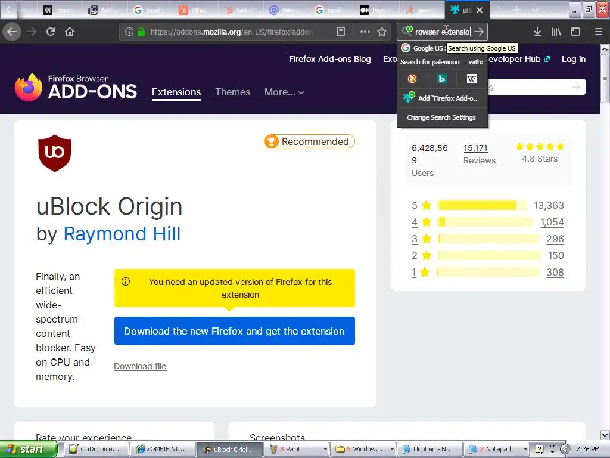Open page actions three-dot menu
Viewport: 610px width, 458px height.
365,32
